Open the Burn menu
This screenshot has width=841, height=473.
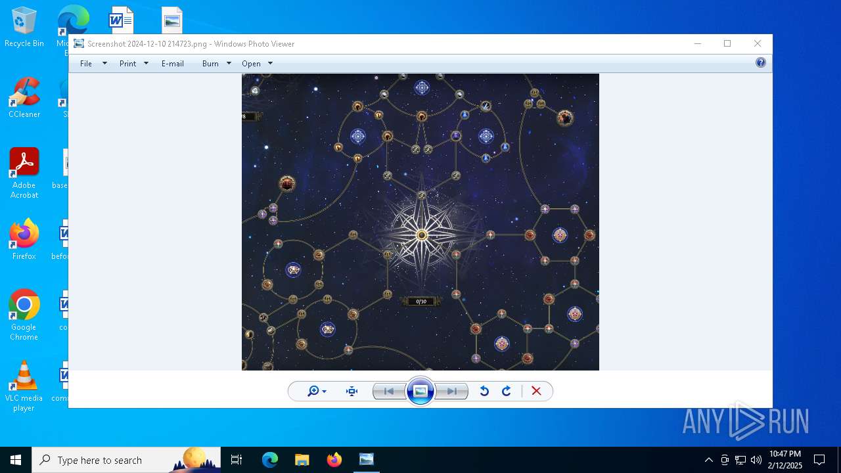tap(210, 64)
